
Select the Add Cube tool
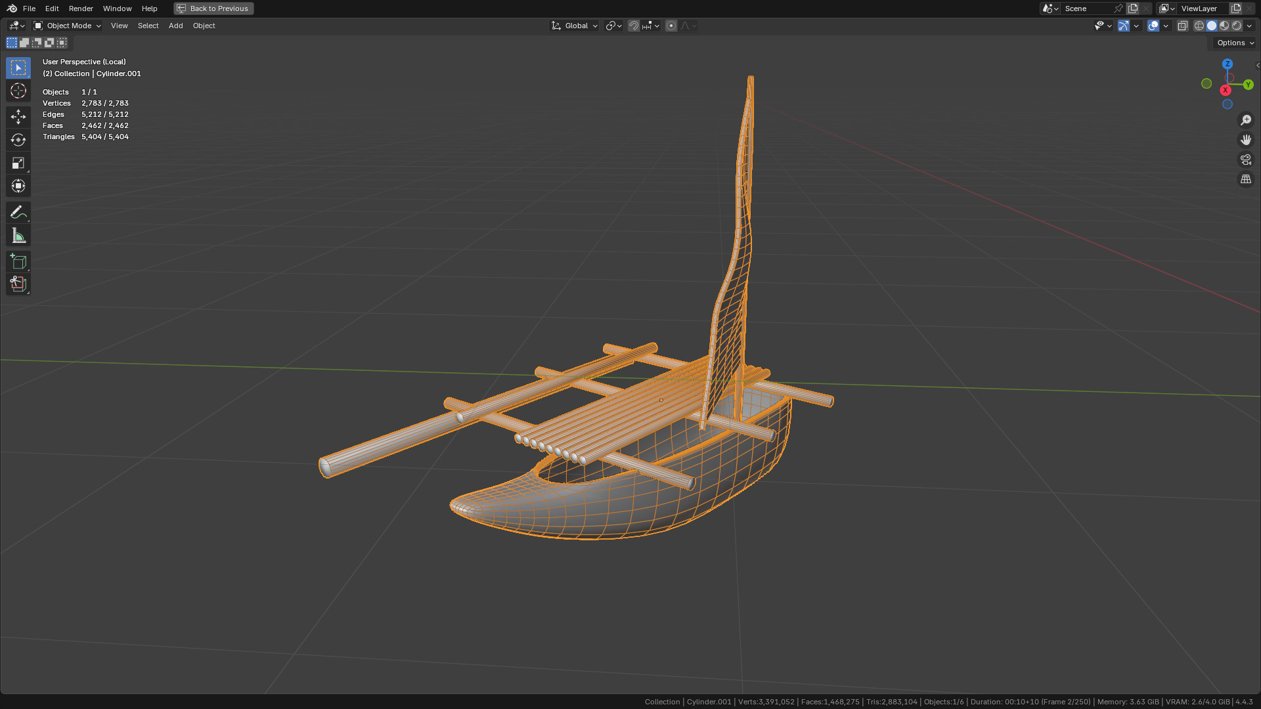(18, 262)
